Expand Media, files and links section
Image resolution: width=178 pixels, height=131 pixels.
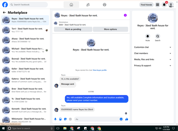click(x=153, y=59)
